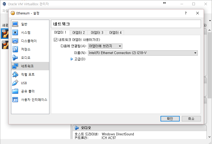212x144 pixels.
Task: Select 공유 폴더 label in category list
Action: (x=28, y=91)
